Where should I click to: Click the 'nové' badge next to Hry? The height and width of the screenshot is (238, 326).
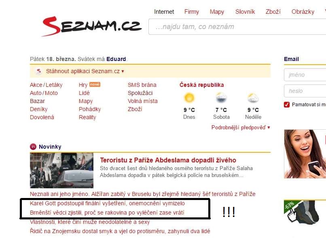(x=95, y=84)
